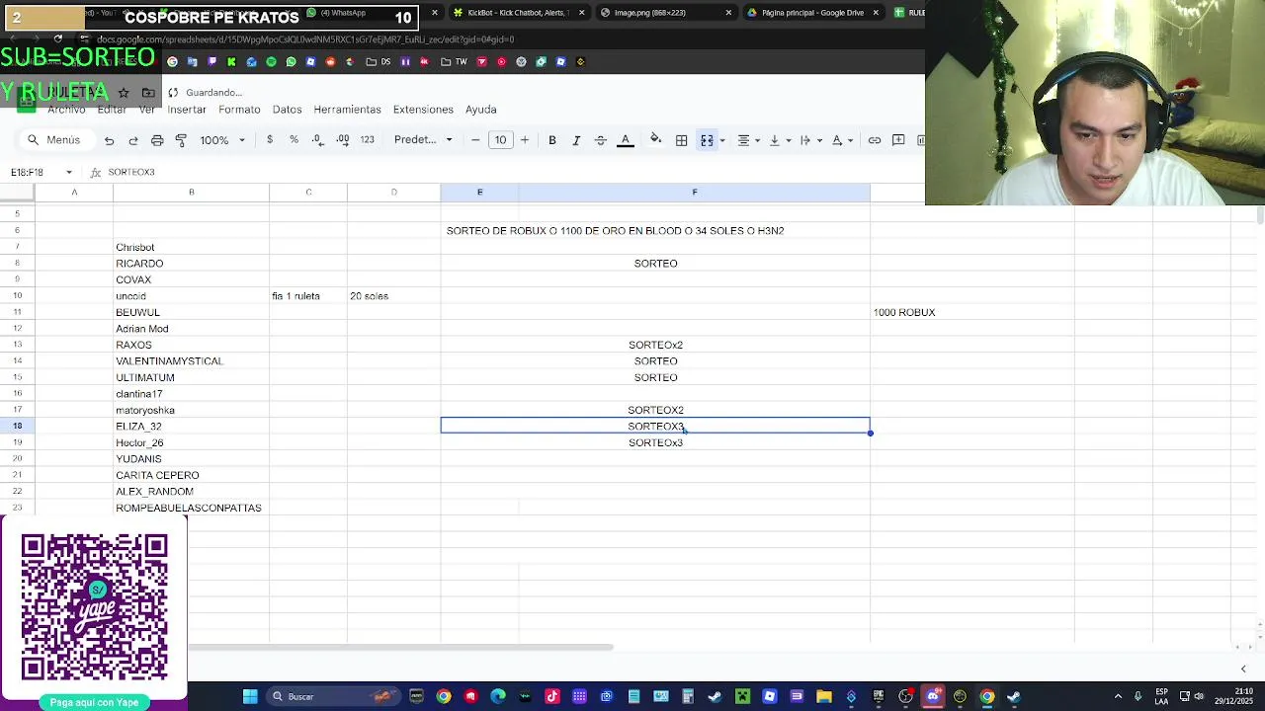Select SORTEOX3 cell in row 19
The width and height of the screenshot is (1265, 711).
(x=655, y=442)
